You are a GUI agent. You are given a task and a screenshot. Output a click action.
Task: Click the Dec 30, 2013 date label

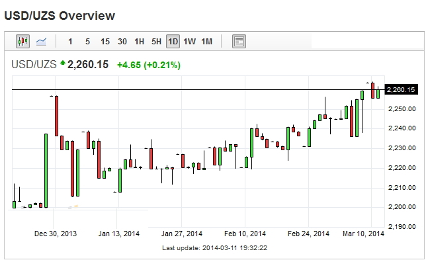pos(56,234)
